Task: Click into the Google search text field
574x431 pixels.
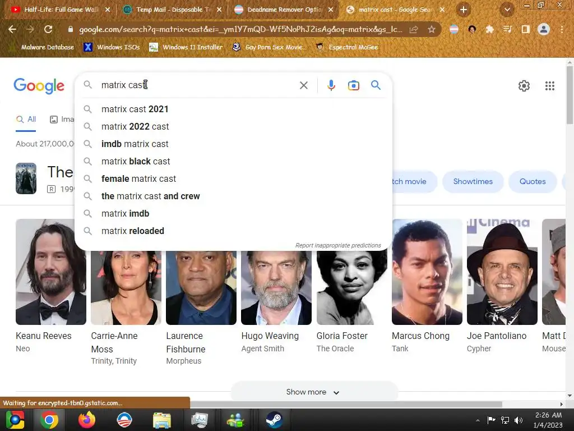Action: (x=198, y=85)
